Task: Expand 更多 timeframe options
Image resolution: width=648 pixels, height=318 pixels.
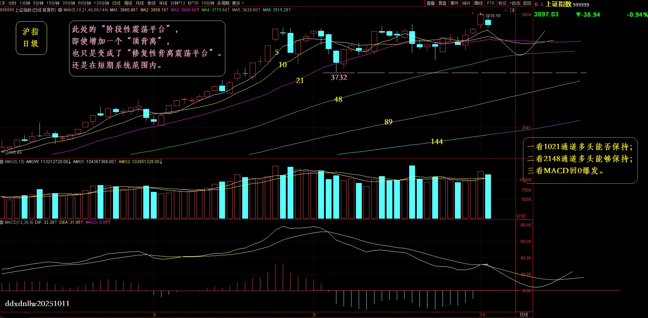Action: point(238,3)
